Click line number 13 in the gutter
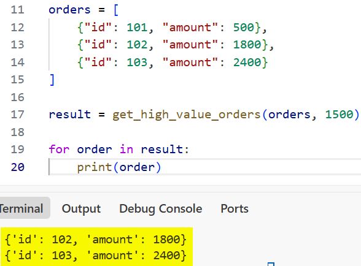This screenshot has width=361, height=266. tap(17, 45)
